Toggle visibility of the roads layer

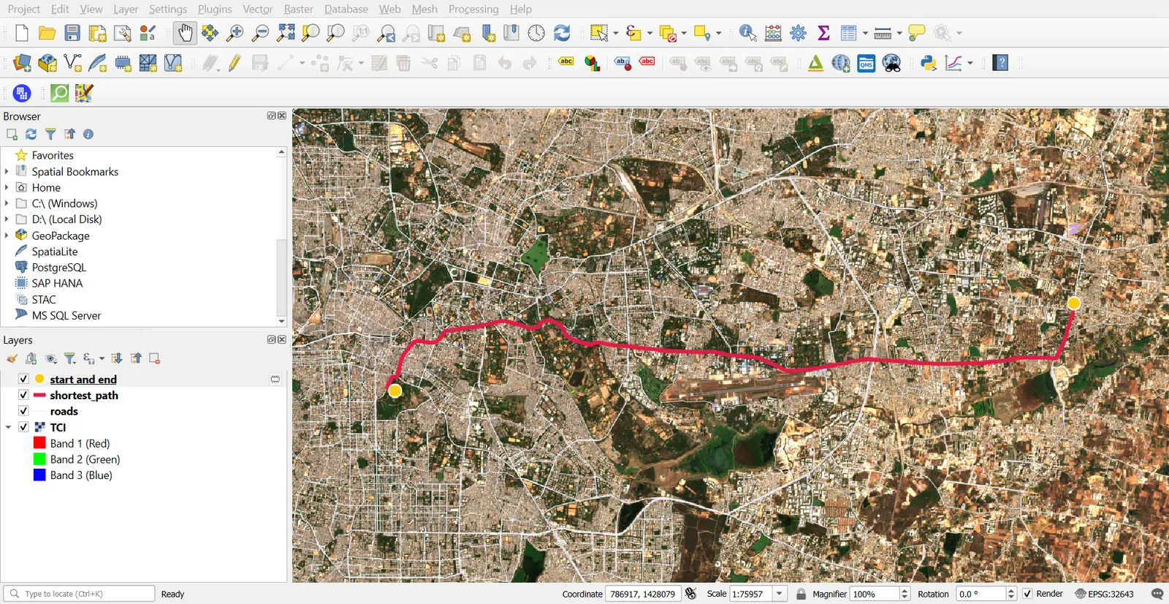coord(23,411)
